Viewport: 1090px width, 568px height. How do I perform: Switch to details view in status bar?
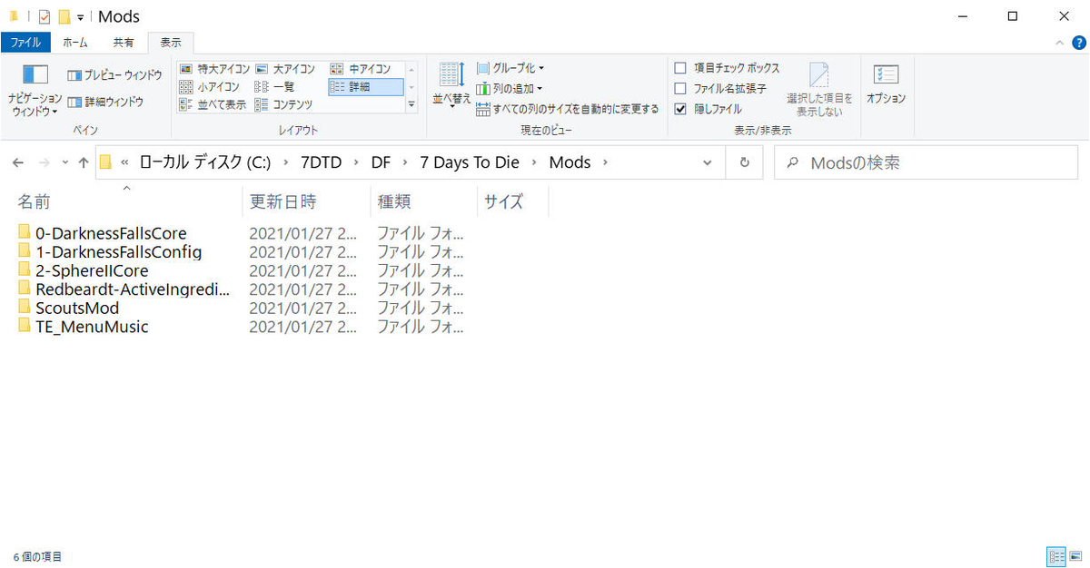[1056, 556]
